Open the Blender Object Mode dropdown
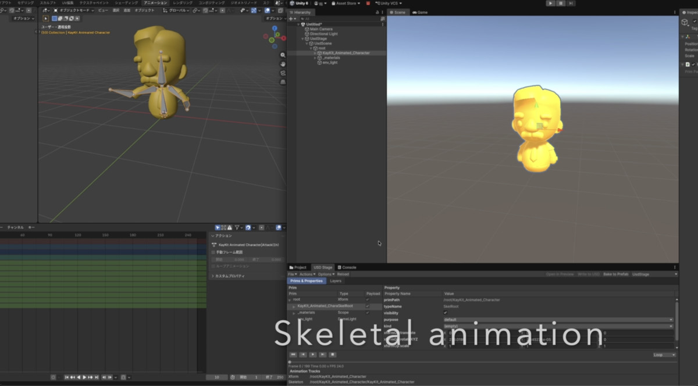698x386 pixels. (x=73, y=10)
